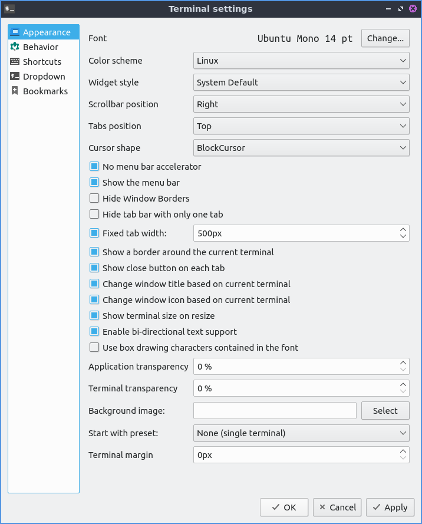Increase Fixed tab width with up arrow
422x524 pixels.
pos(403,229)
